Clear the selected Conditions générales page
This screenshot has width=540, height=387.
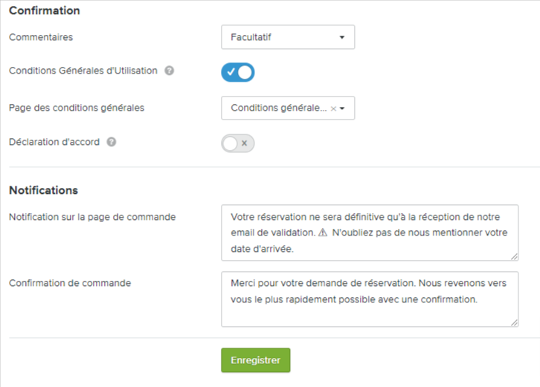coord(333,108)
